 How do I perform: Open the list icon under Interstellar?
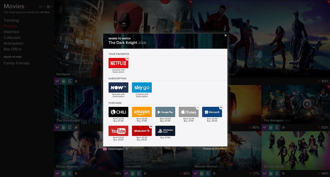[139, 173]
